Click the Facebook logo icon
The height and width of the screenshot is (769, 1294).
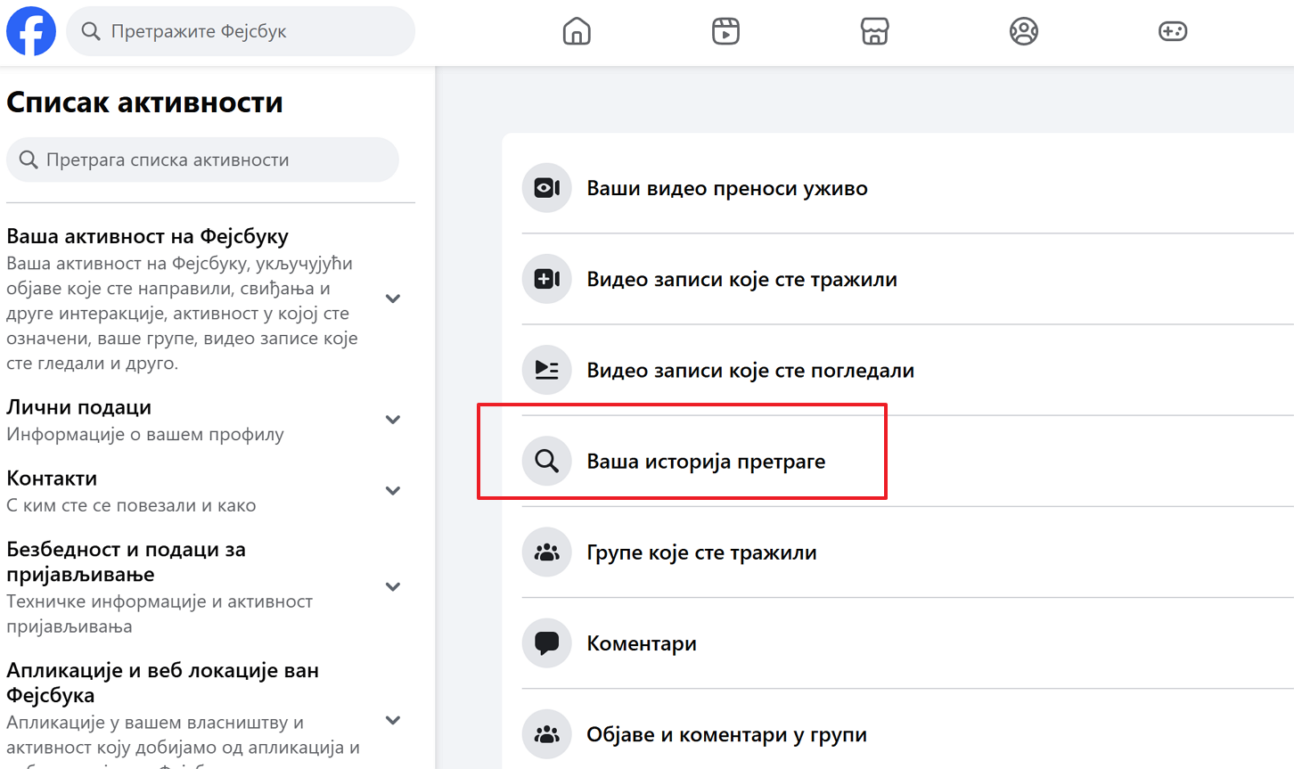[31, 31]
